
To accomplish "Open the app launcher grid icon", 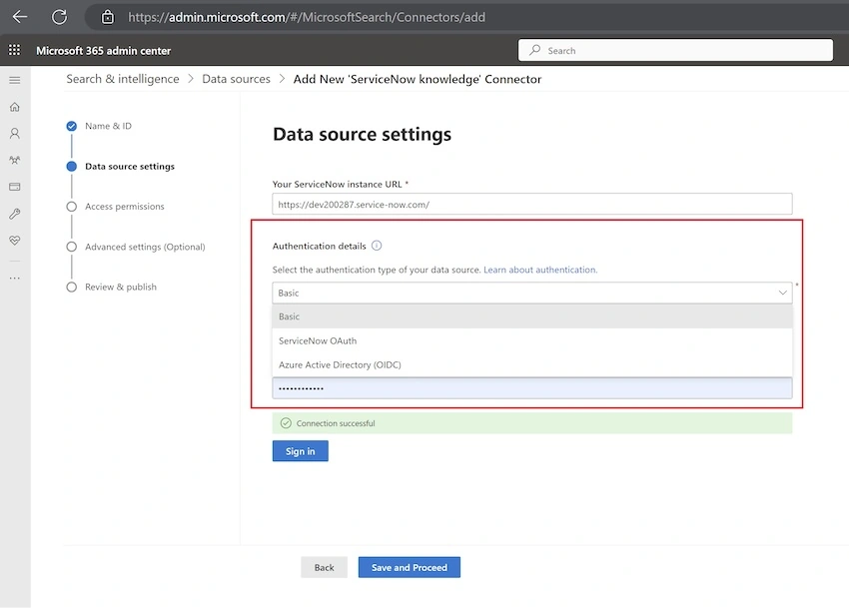I will pyautogui.click(x=15, y=50).
